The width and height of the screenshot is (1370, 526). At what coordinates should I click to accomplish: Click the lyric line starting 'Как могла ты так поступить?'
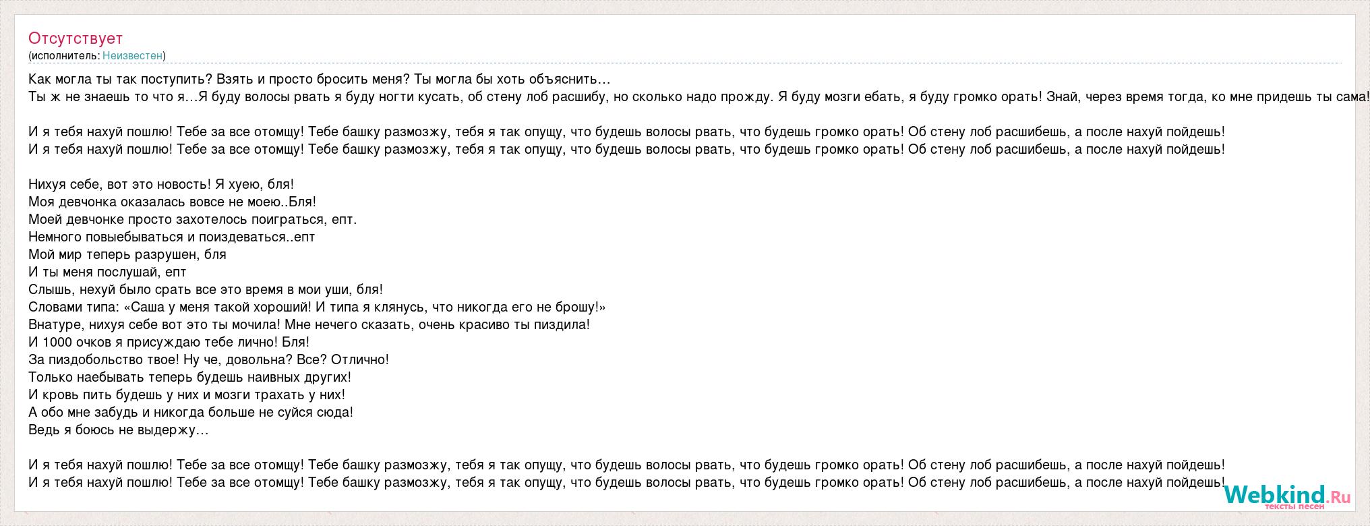point(320,80)
